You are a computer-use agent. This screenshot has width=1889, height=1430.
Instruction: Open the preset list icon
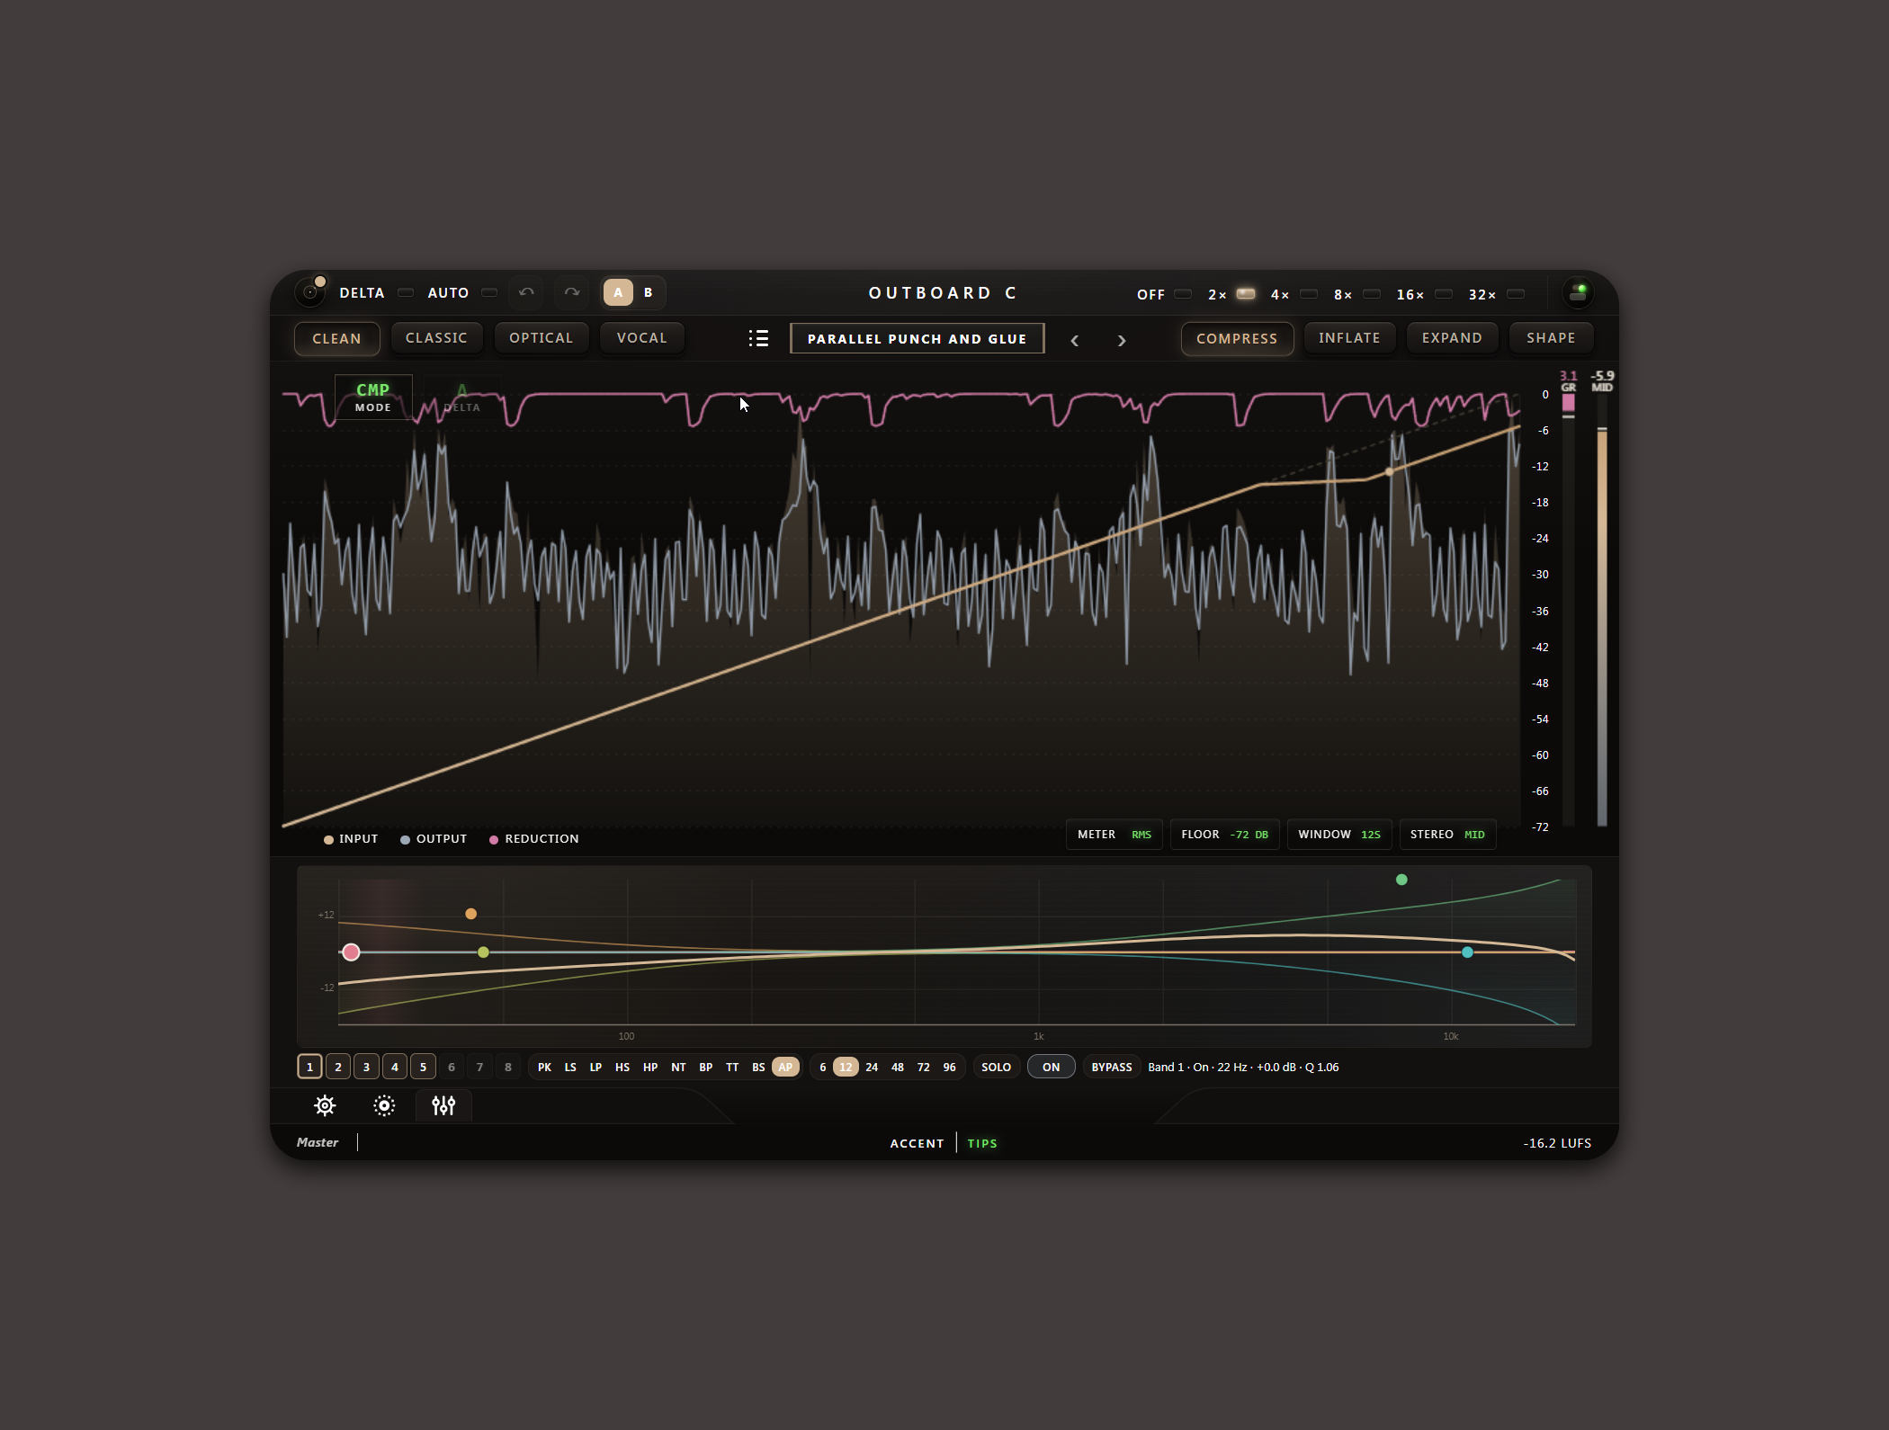pyautogui.click(x=758, y=338)
